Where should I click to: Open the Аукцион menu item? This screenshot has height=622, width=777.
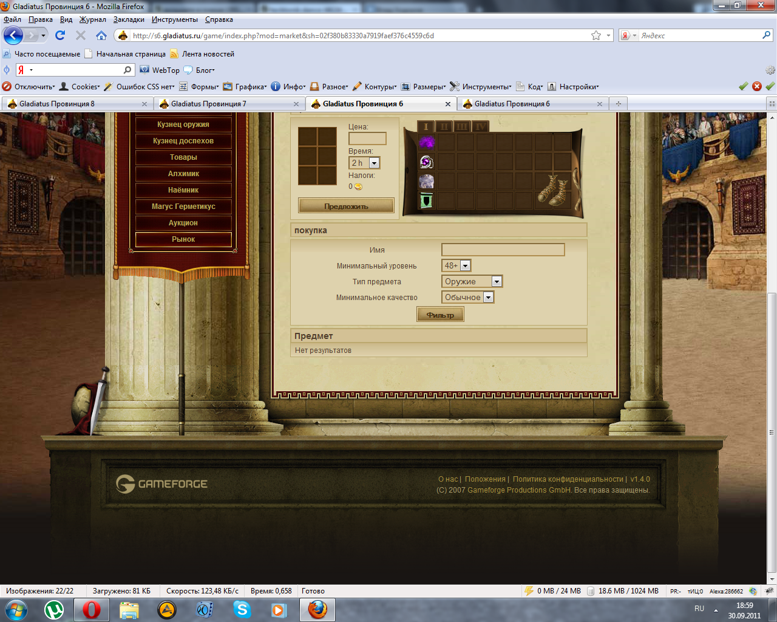point(183,223)
